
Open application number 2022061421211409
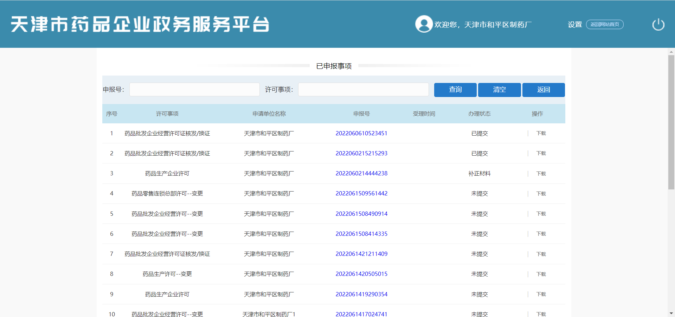(361, 254)
